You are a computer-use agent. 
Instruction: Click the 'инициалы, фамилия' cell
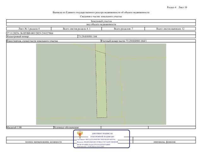(164, 142)
